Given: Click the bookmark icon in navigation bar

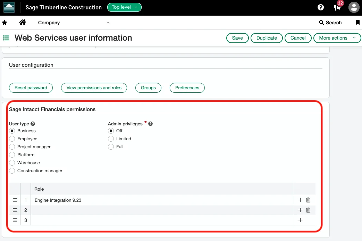Looking at the screenshot, I should point(357,23).
